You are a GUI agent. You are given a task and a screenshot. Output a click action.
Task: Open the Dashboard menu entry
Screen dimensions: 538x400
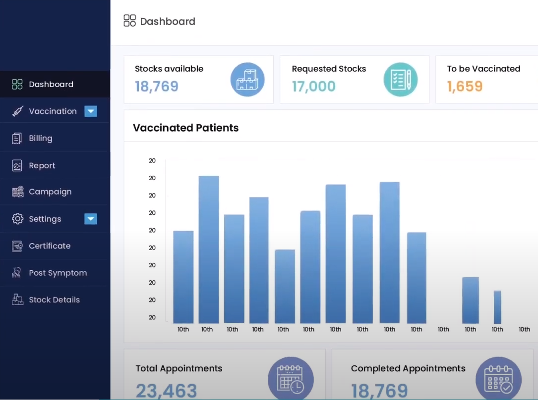[52, 84]
